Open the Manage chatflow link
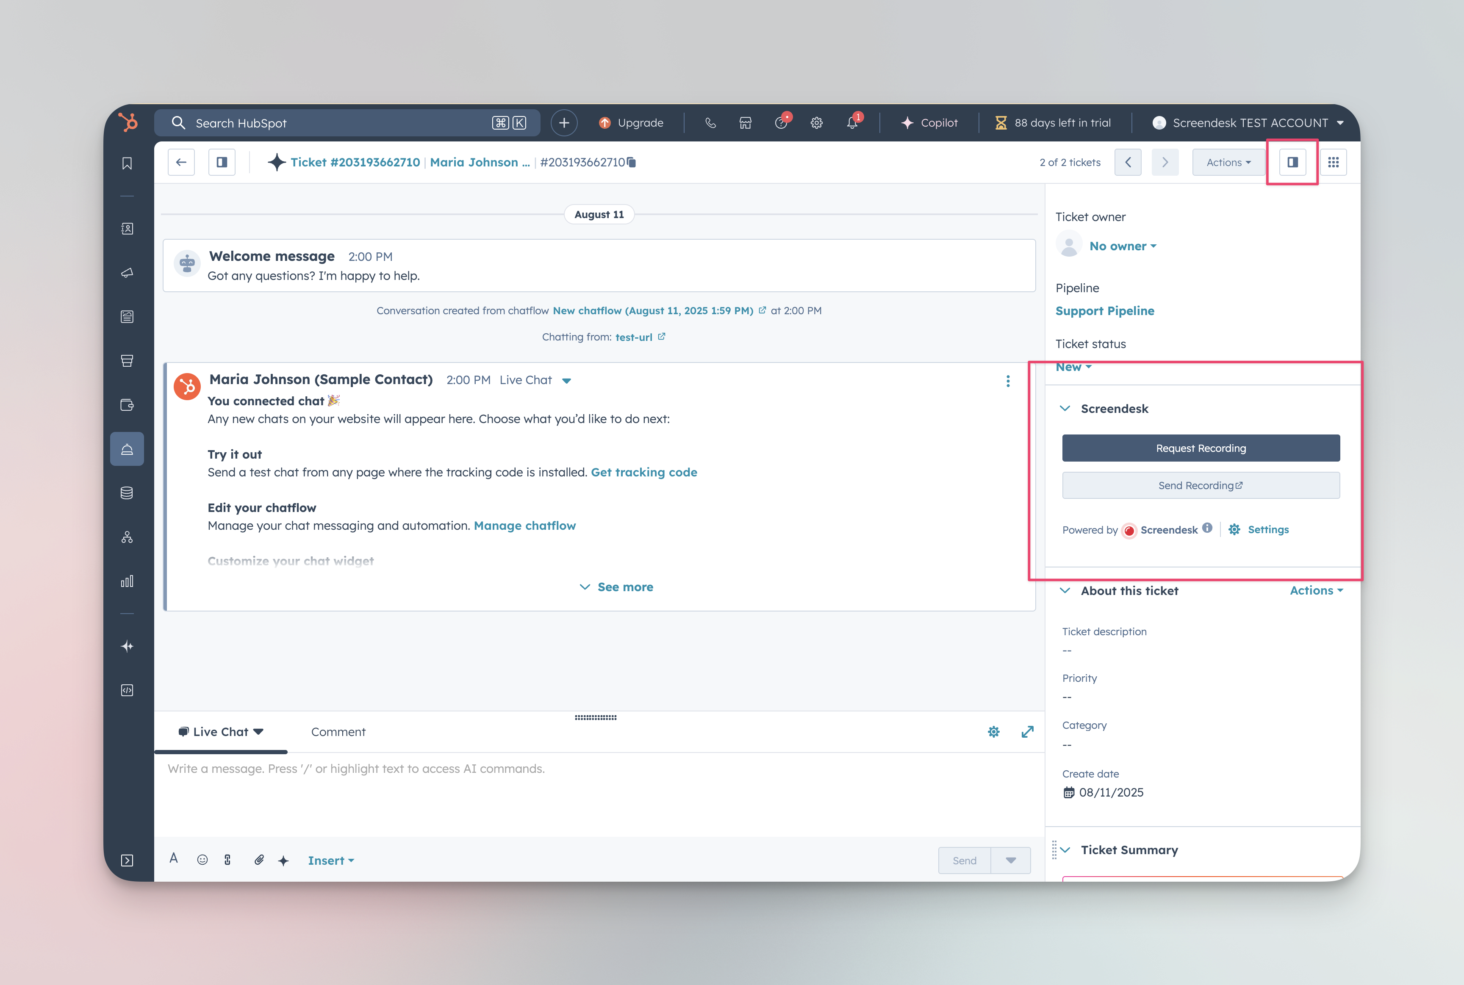This screenshot has height=985, width=1464. click(x=524, y=526)
